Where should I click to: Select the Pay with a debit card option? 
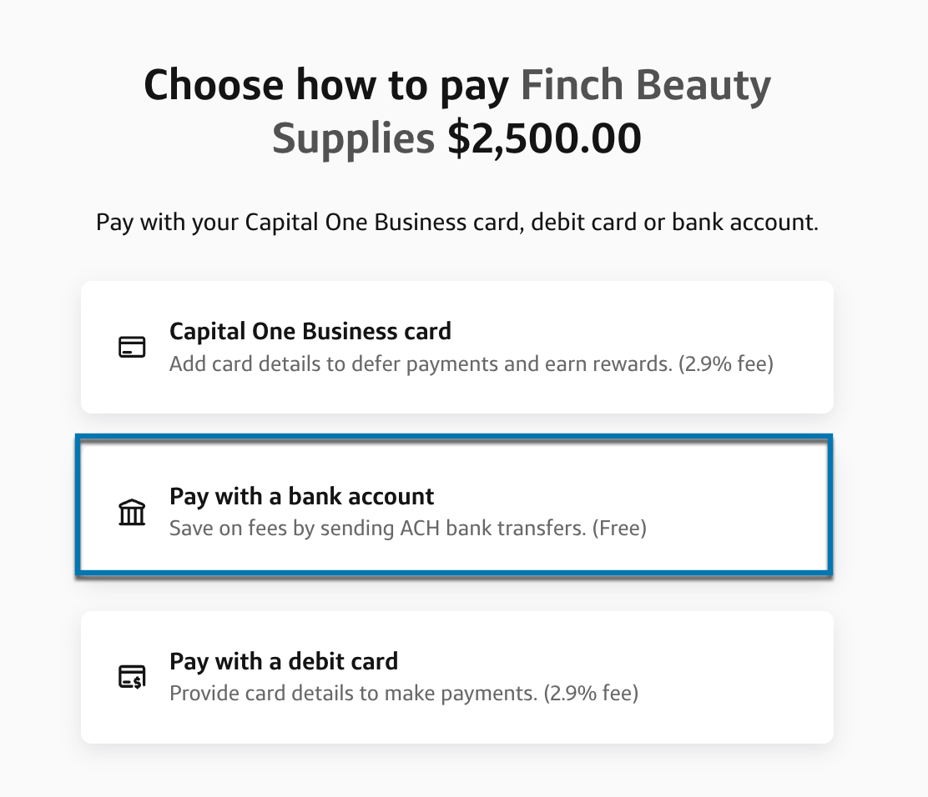pos(457,675)
